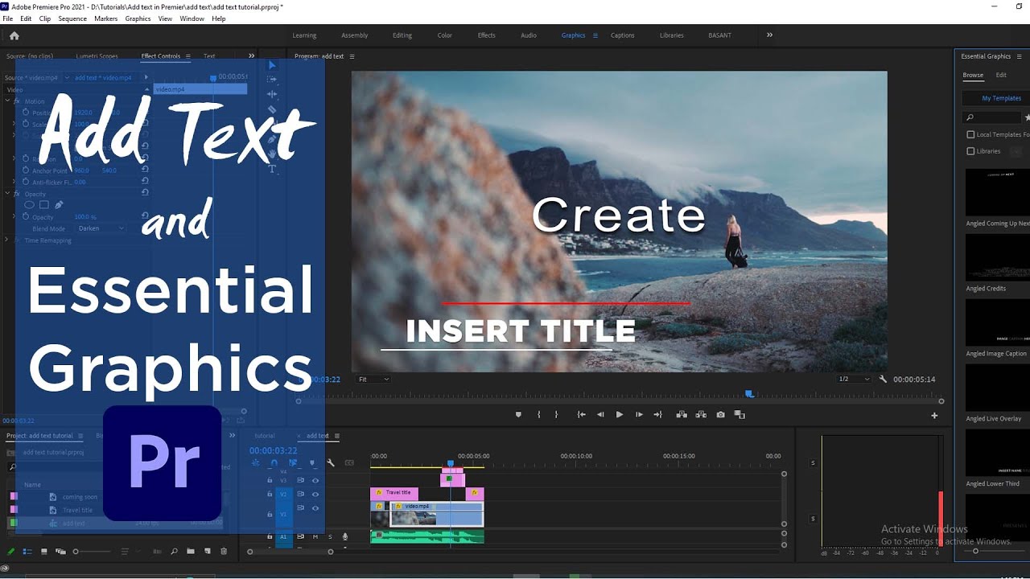Open the Fit zoom level dropdown

point(373,379)
